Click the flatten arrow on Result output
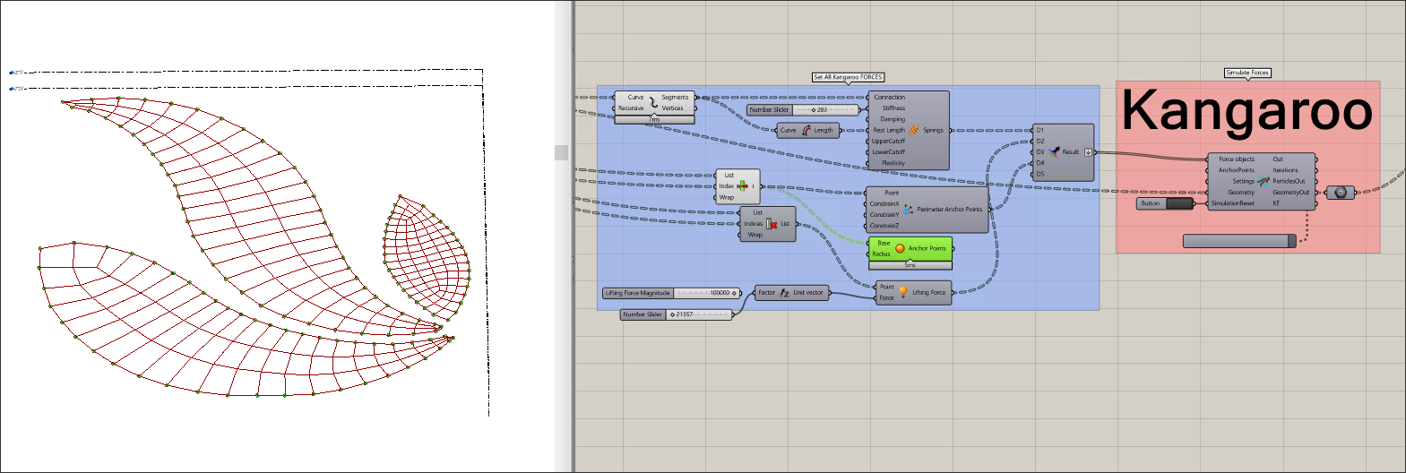The height and width of the screenshot is (473, 1406). click(1089, 152)
